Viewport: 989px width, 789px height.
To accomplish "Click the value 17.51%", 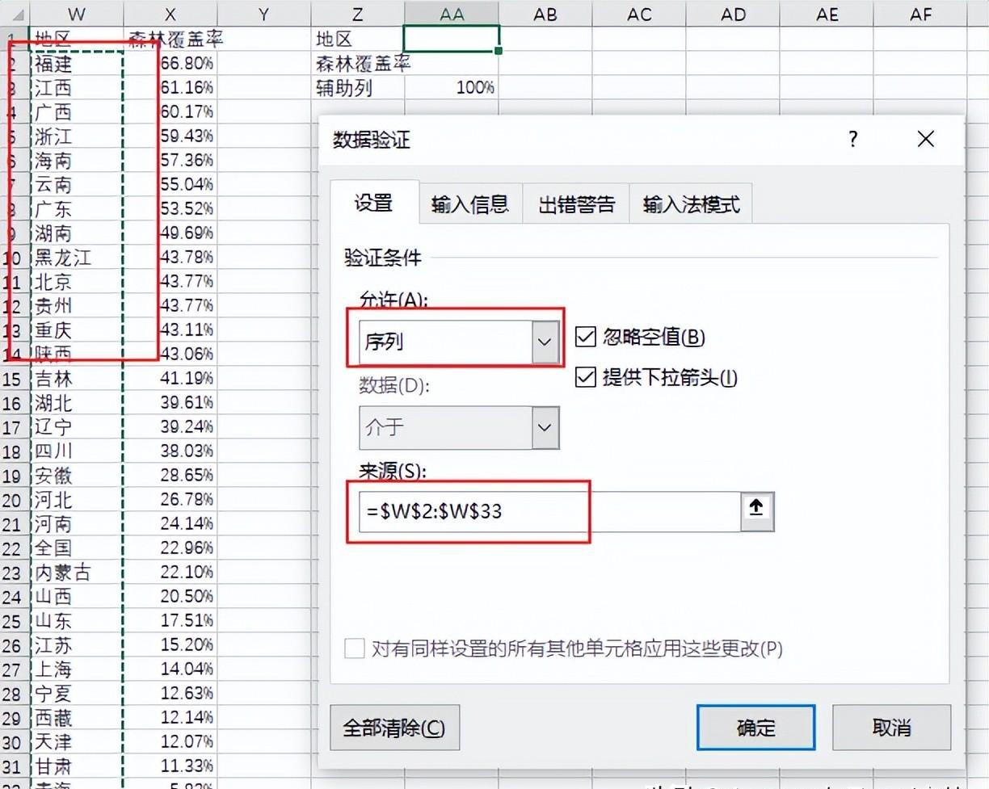I will point(187,620).
